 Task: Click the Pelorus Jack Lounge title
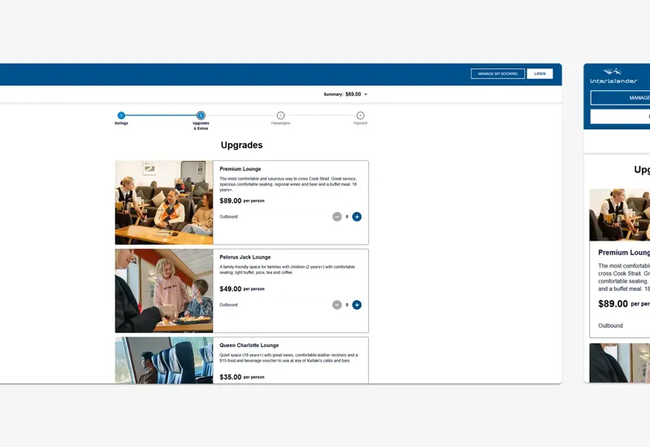(245, 257)
